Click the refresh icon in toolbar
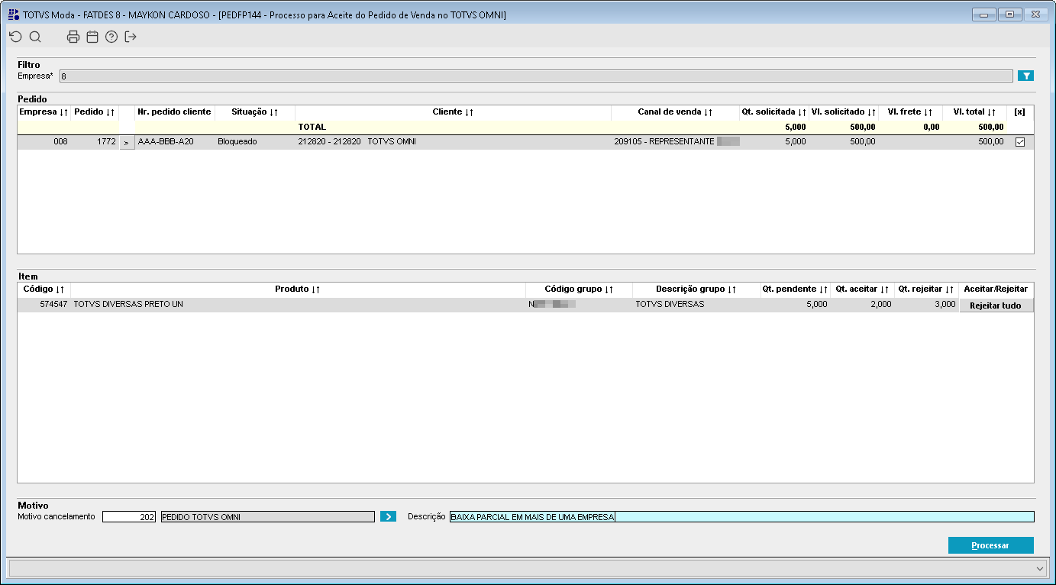 [15, 37]
